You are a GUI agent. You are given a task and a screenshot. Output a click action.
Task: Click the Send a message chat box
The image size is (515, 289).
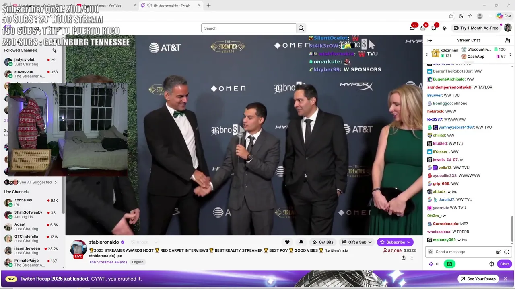[x=468, y=252]
